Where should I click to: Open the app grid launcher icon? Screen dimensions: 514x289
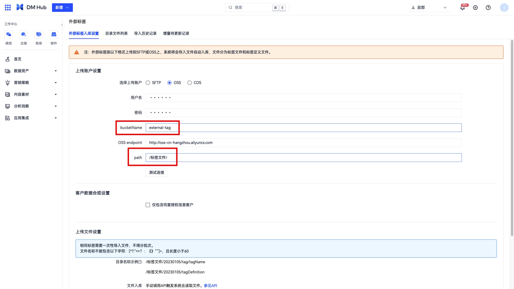[8, 7]
